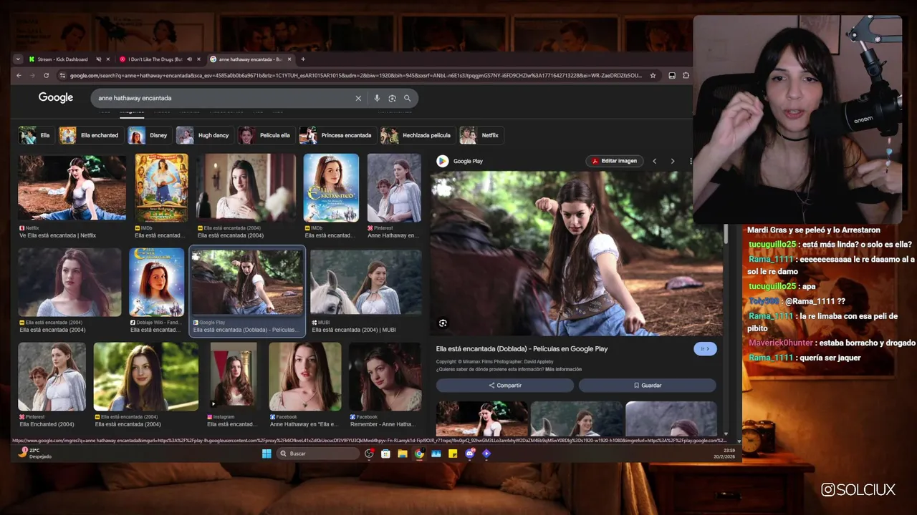Search inside image with the Lens icon
This screenshot has width=917, height=515.
[x=443, y=323]
